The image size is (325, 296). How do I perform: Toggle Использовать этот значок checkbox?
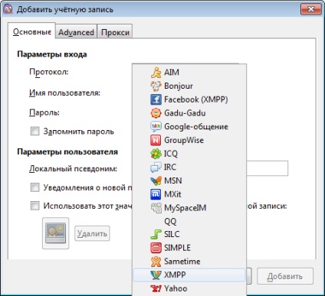click(34, 206)
